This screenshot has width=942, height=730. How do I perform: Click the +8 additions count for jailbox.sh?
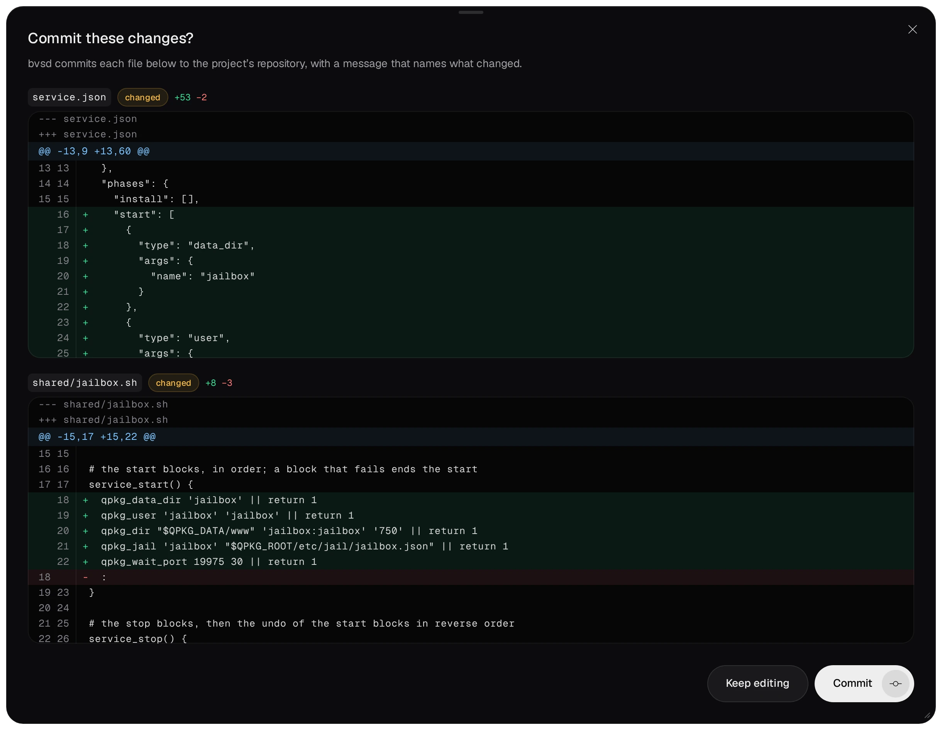(x=210, y=383)
